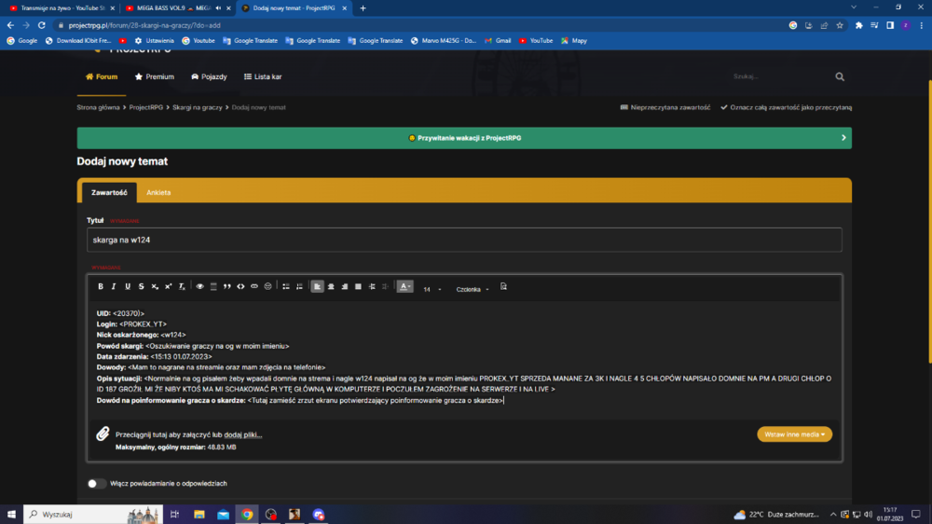Toggle bold formatting in editor toolbar
This screenshot has height=524, width=932.
point(101,286)
